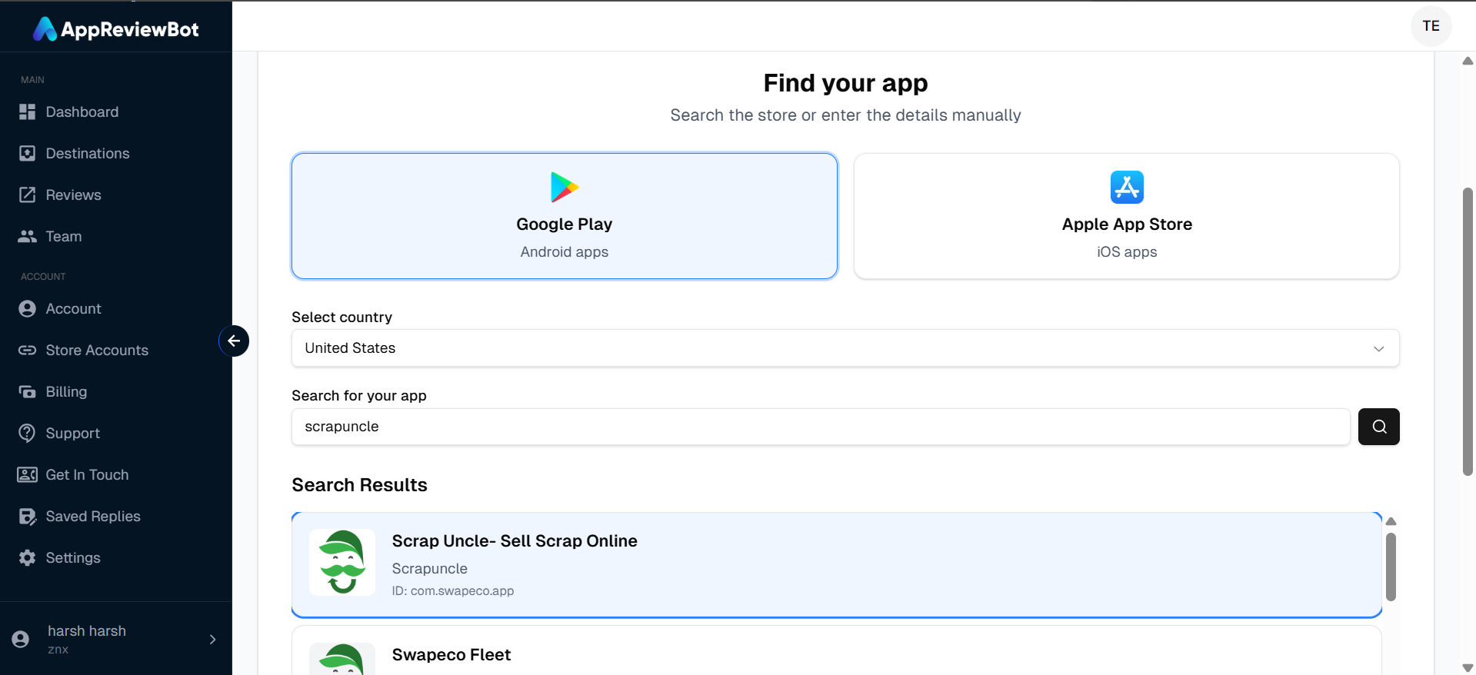The image size is (1476, 675).
Task: Click the Google Play triangle logo
Action: (565, 187)
